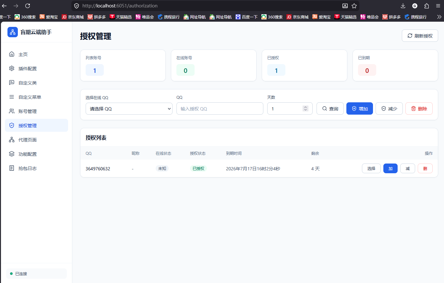Click the address bar URL
Image resolution: width=444 pixels, height=283 pixels.
pos(120,6)
